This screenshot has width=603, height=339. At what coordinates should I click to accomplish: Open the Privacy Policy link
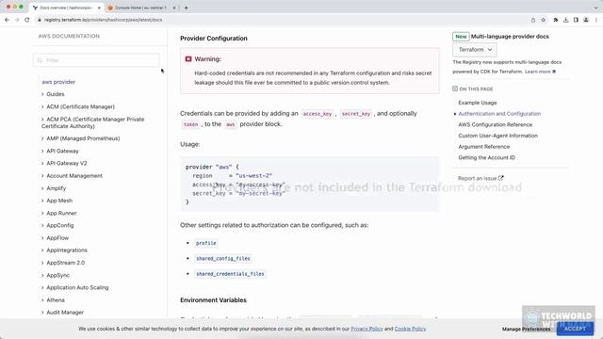[x=367, y=329]
